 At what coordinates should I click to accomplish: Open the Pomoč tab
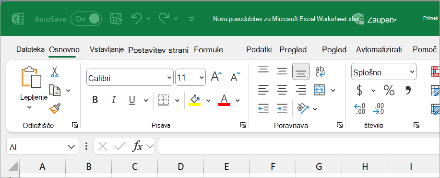425,50
